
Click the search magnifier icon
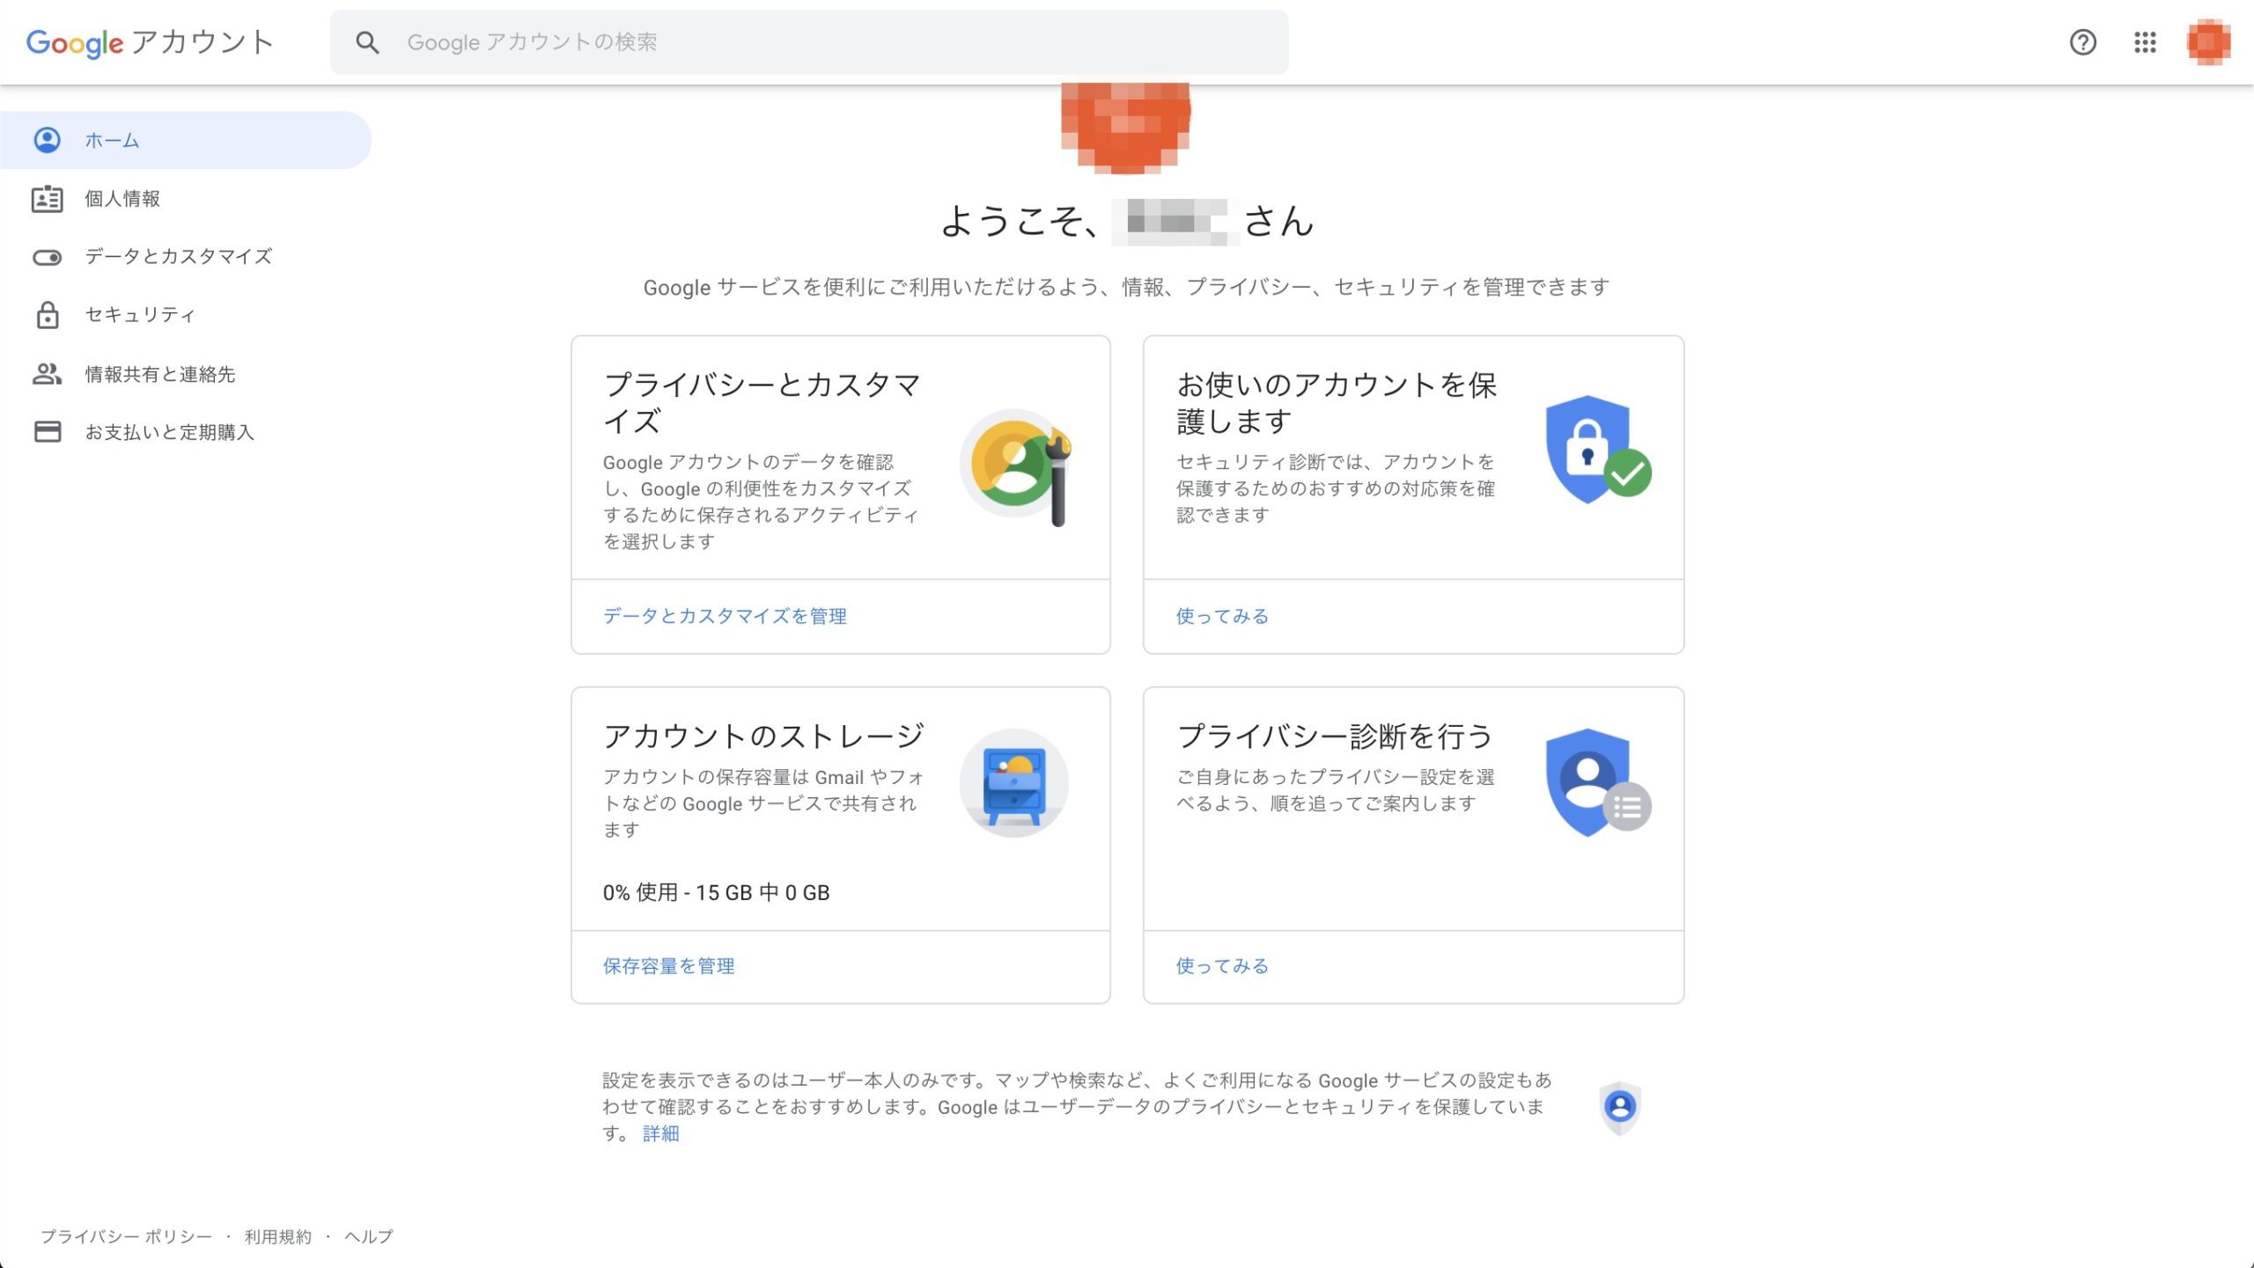pyautogui.click(x=367, y=42)
